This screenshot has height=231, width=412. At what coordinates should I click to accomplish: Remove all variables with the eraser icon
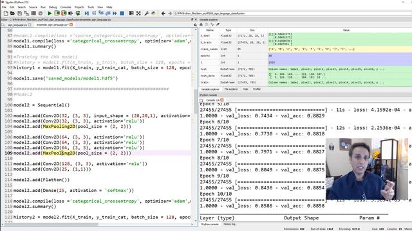click(218, 24)
